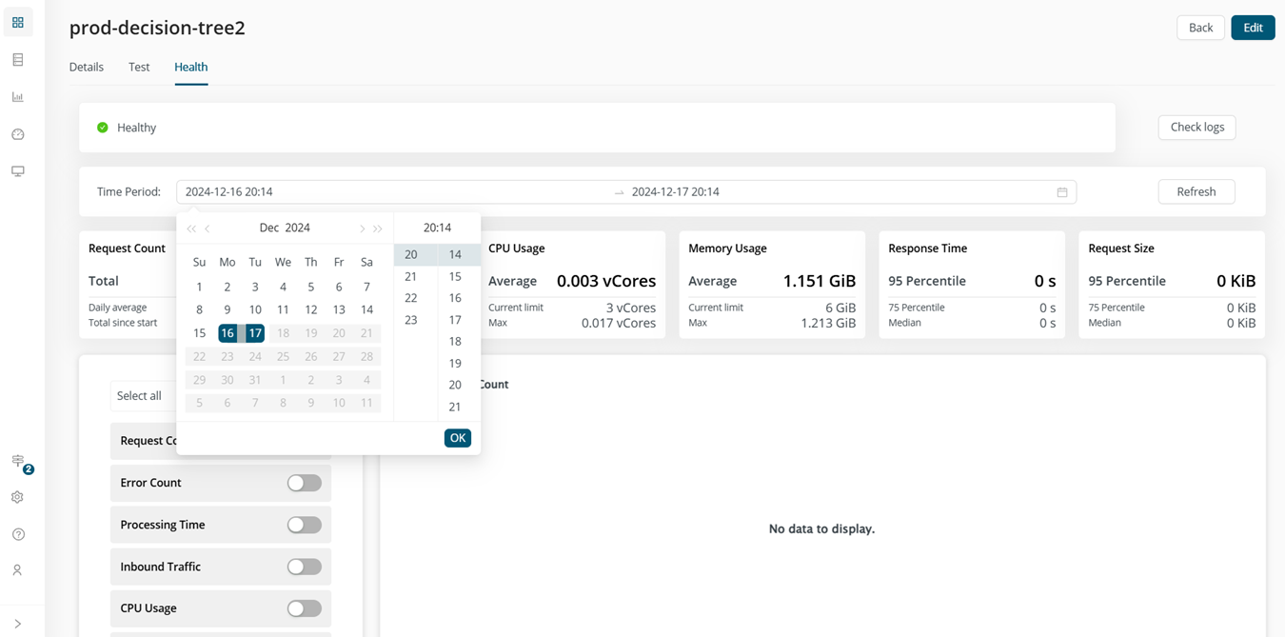Select December 16 in the calendar
Viewport: 1285px width, 637px height.
227,333
